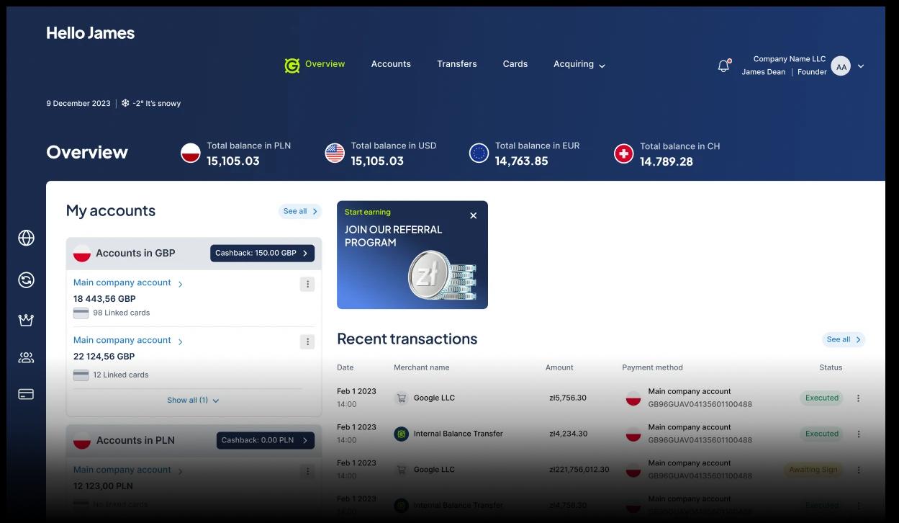Click the users group sidebar icon

point(27,357)
